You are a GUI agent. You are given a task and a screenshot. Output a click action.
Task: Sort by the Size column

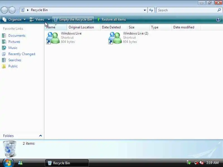(x=138, y=27)
